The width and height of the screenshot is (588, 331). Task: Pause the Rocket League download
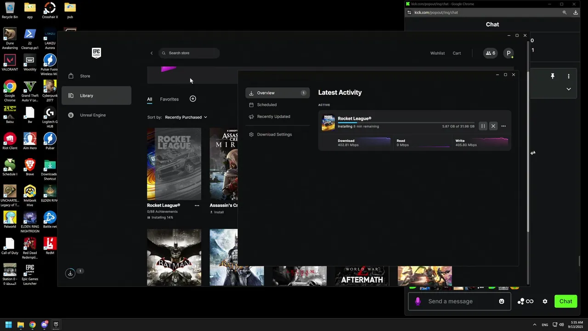(x=483, y=126)
